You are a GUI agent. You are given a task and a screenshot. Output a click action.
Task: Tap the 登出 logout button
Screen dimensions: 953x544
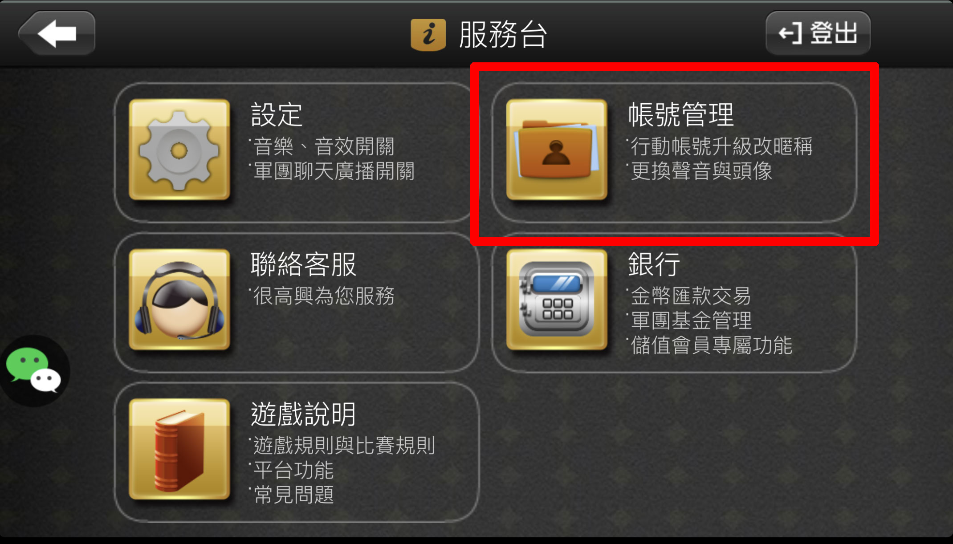click(818, 33)
